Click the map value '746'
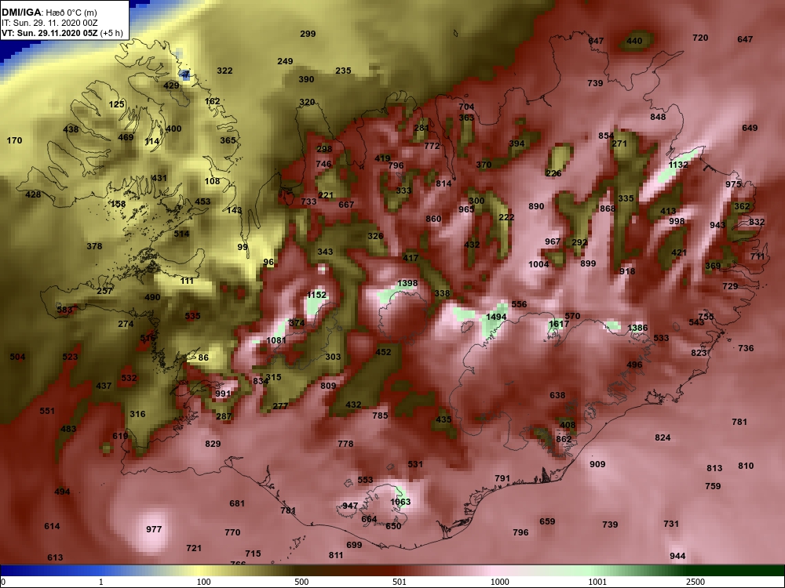 point(323,164)
